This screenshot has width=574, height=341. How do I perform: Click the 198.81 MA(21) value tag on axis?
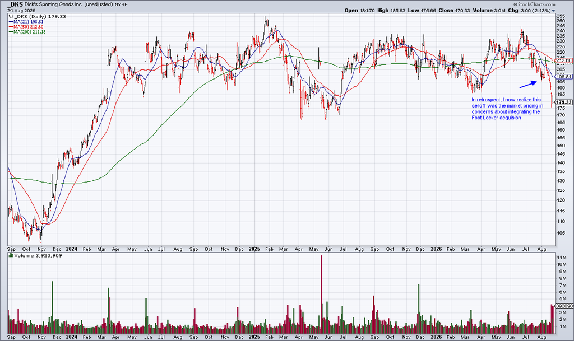point(565,77)
